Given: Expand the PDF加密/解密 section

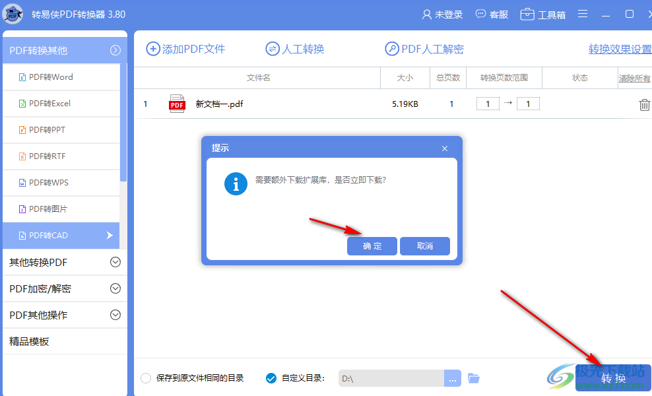Looking at the screenshot, I should click(x=65, y=288).
